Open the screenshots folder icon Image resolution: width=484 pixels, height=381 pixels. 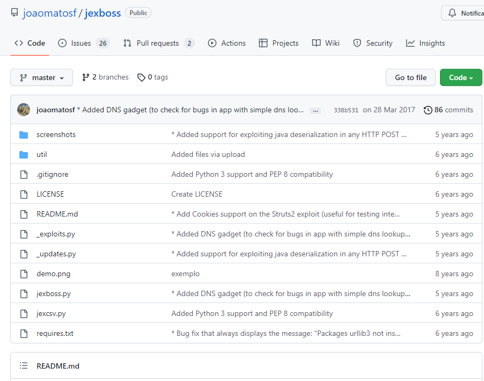coord(24,135)
